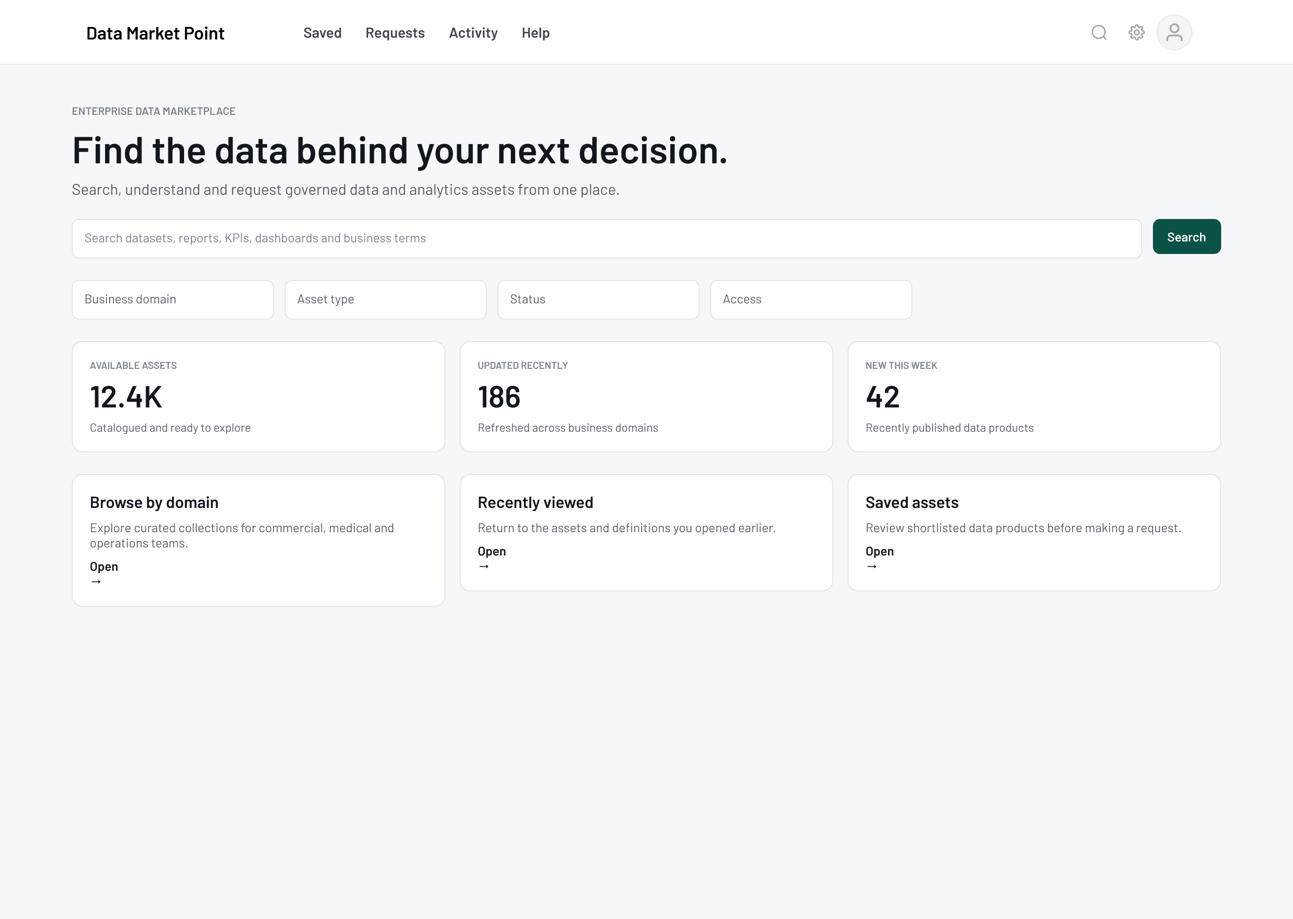Open the Saved assets link

coord(880,551)
